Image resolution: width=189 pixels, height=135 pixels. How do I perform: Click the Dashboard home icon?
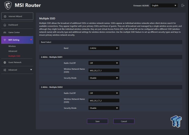pyautogui.click(x=5, y=25)
